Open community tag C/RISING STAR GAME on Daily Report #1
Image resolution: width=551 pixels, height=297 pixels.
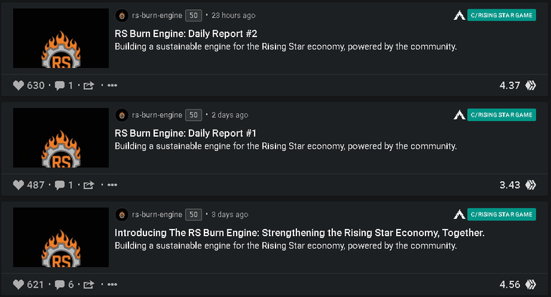coord(501,115)
